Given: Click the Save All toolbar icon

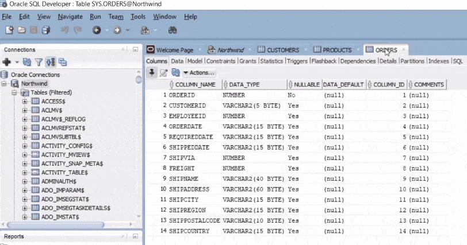Looking at the screenshot, I should [46, 30].
